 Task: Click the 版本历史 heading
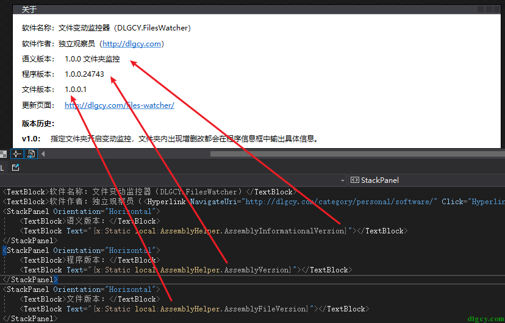click(x=38, y=123)
